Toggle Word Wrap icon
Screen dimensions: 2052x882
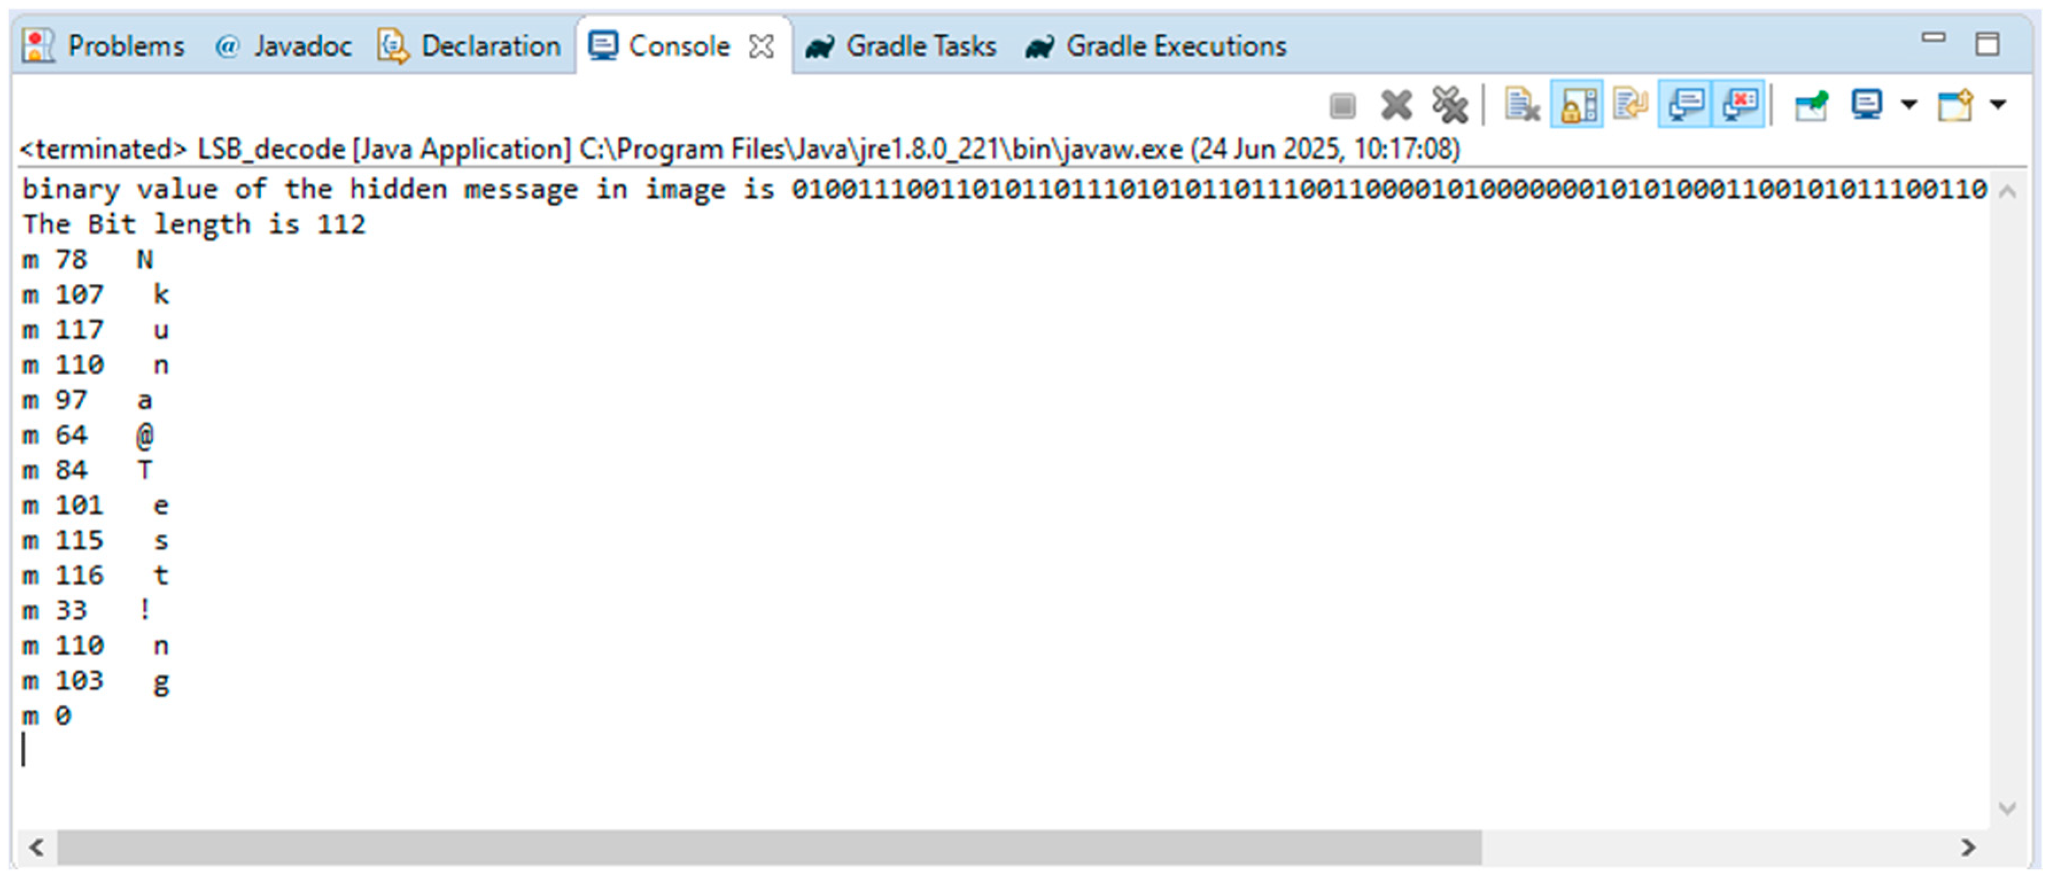1630,105
